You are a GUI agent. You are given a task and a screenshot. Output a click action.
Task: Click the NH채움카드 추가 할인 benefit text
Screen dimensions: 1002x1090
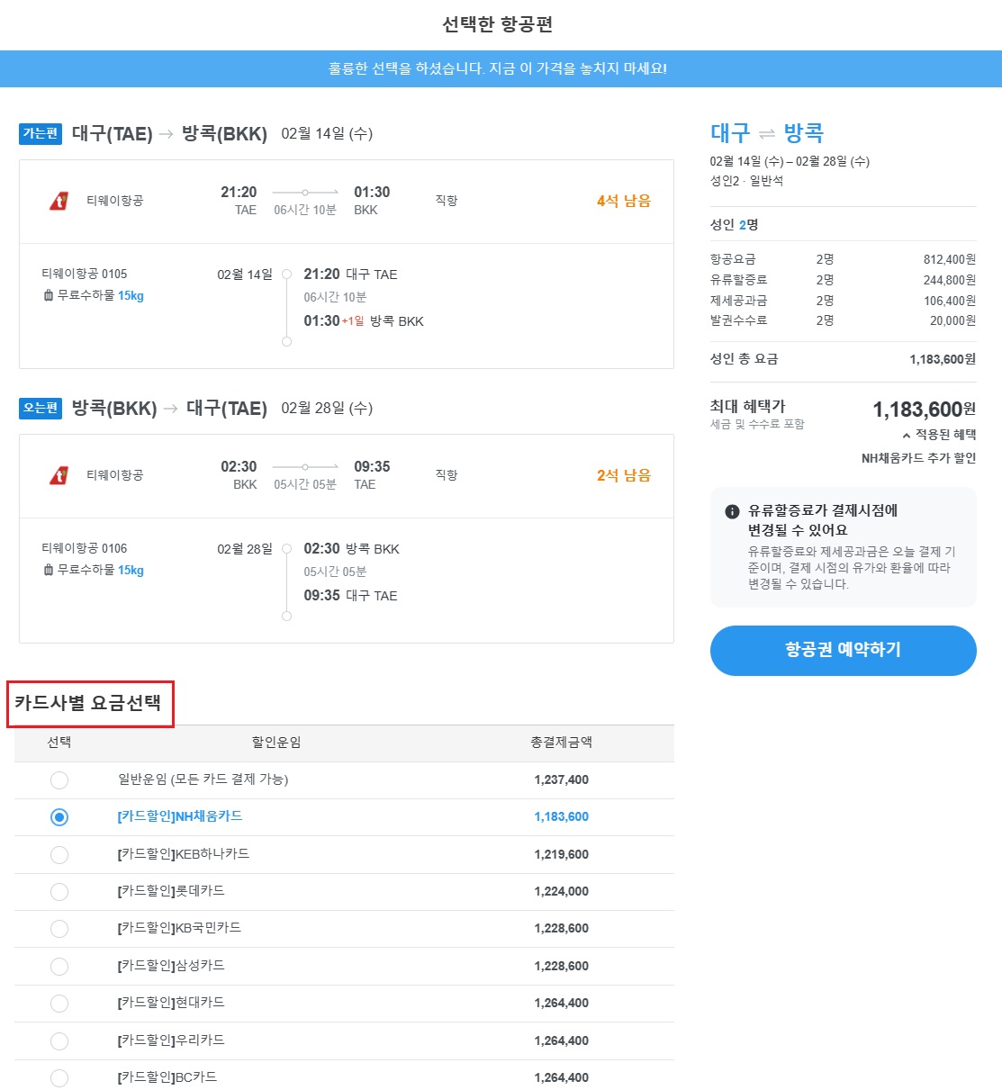919,458
